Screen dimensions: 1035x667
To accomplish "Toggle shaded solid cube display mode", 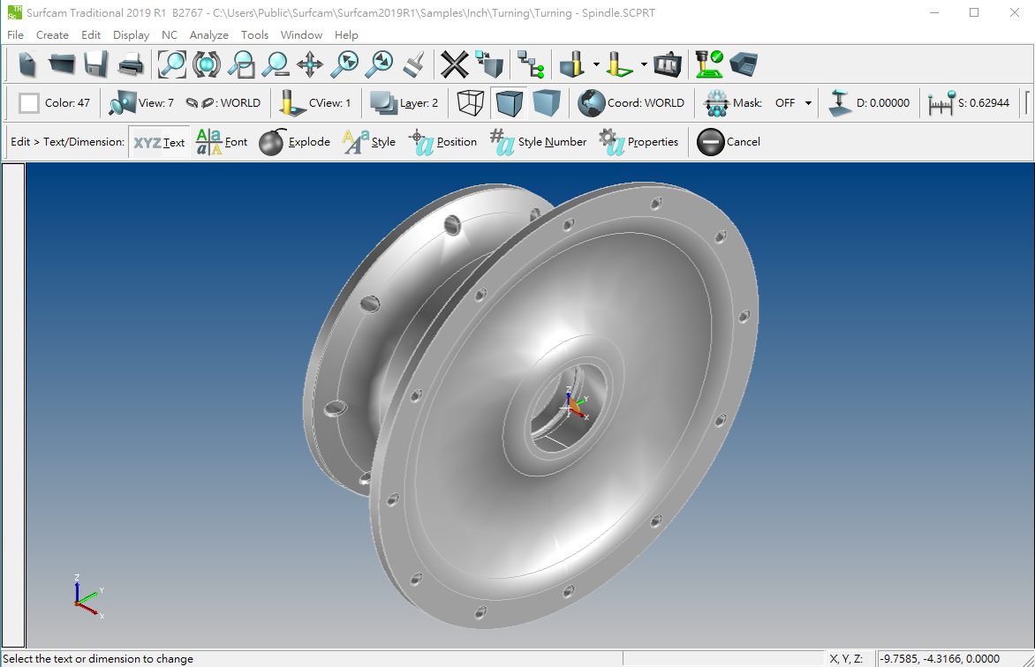I will (x=547, y=103).
